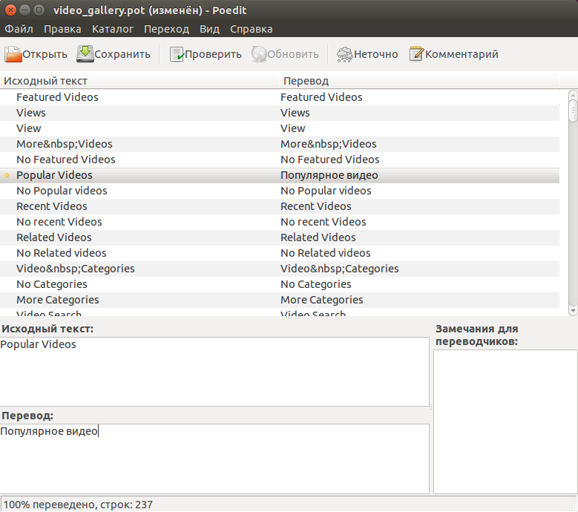Click the splitter handle between text panes
The height and width of the screenshot is (512, 578).
pyautogui.click(x=431, y=407)
